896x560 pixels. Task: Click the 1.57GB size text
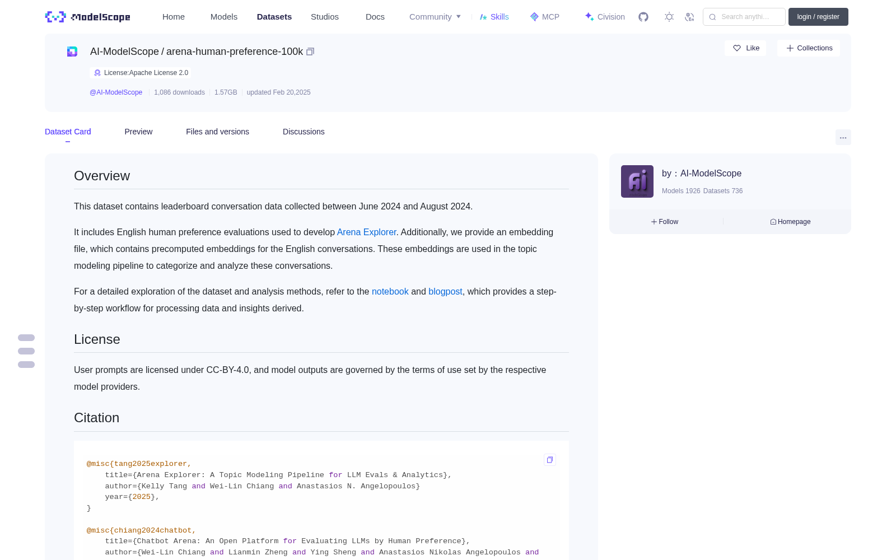(226, 92)
